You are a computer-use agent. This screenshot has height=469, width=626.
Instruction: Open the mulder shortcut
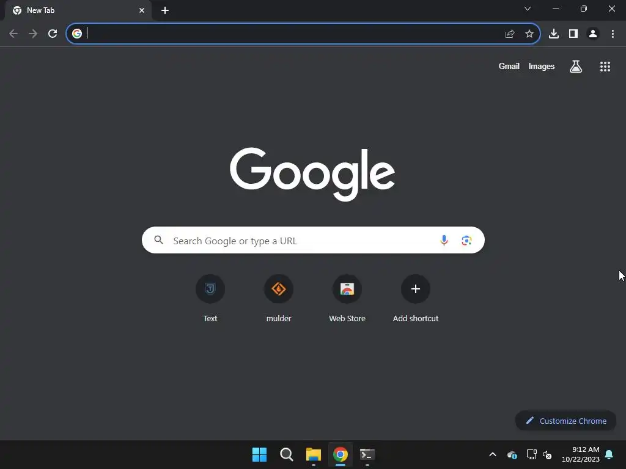279,299
